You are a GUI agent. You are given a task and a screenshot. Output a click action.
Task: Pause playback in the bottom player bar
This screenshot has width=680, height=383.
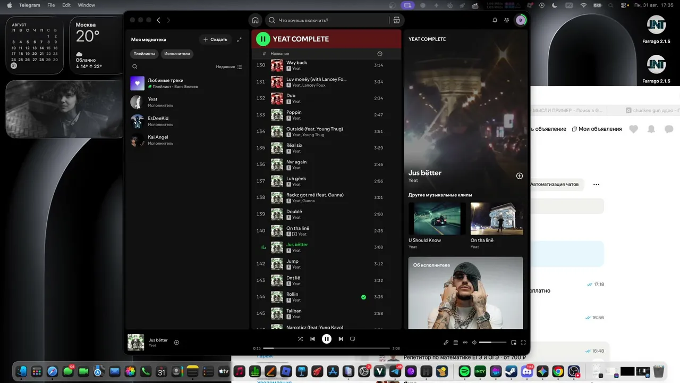tap(327, 339)
